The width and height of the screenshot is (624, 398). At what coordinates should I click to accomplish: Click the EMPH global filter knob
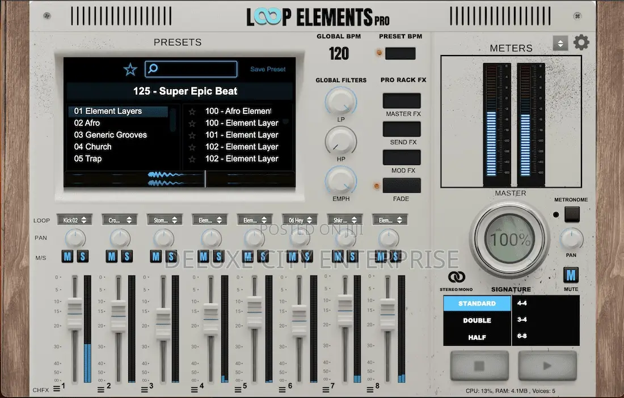point(341,181)
